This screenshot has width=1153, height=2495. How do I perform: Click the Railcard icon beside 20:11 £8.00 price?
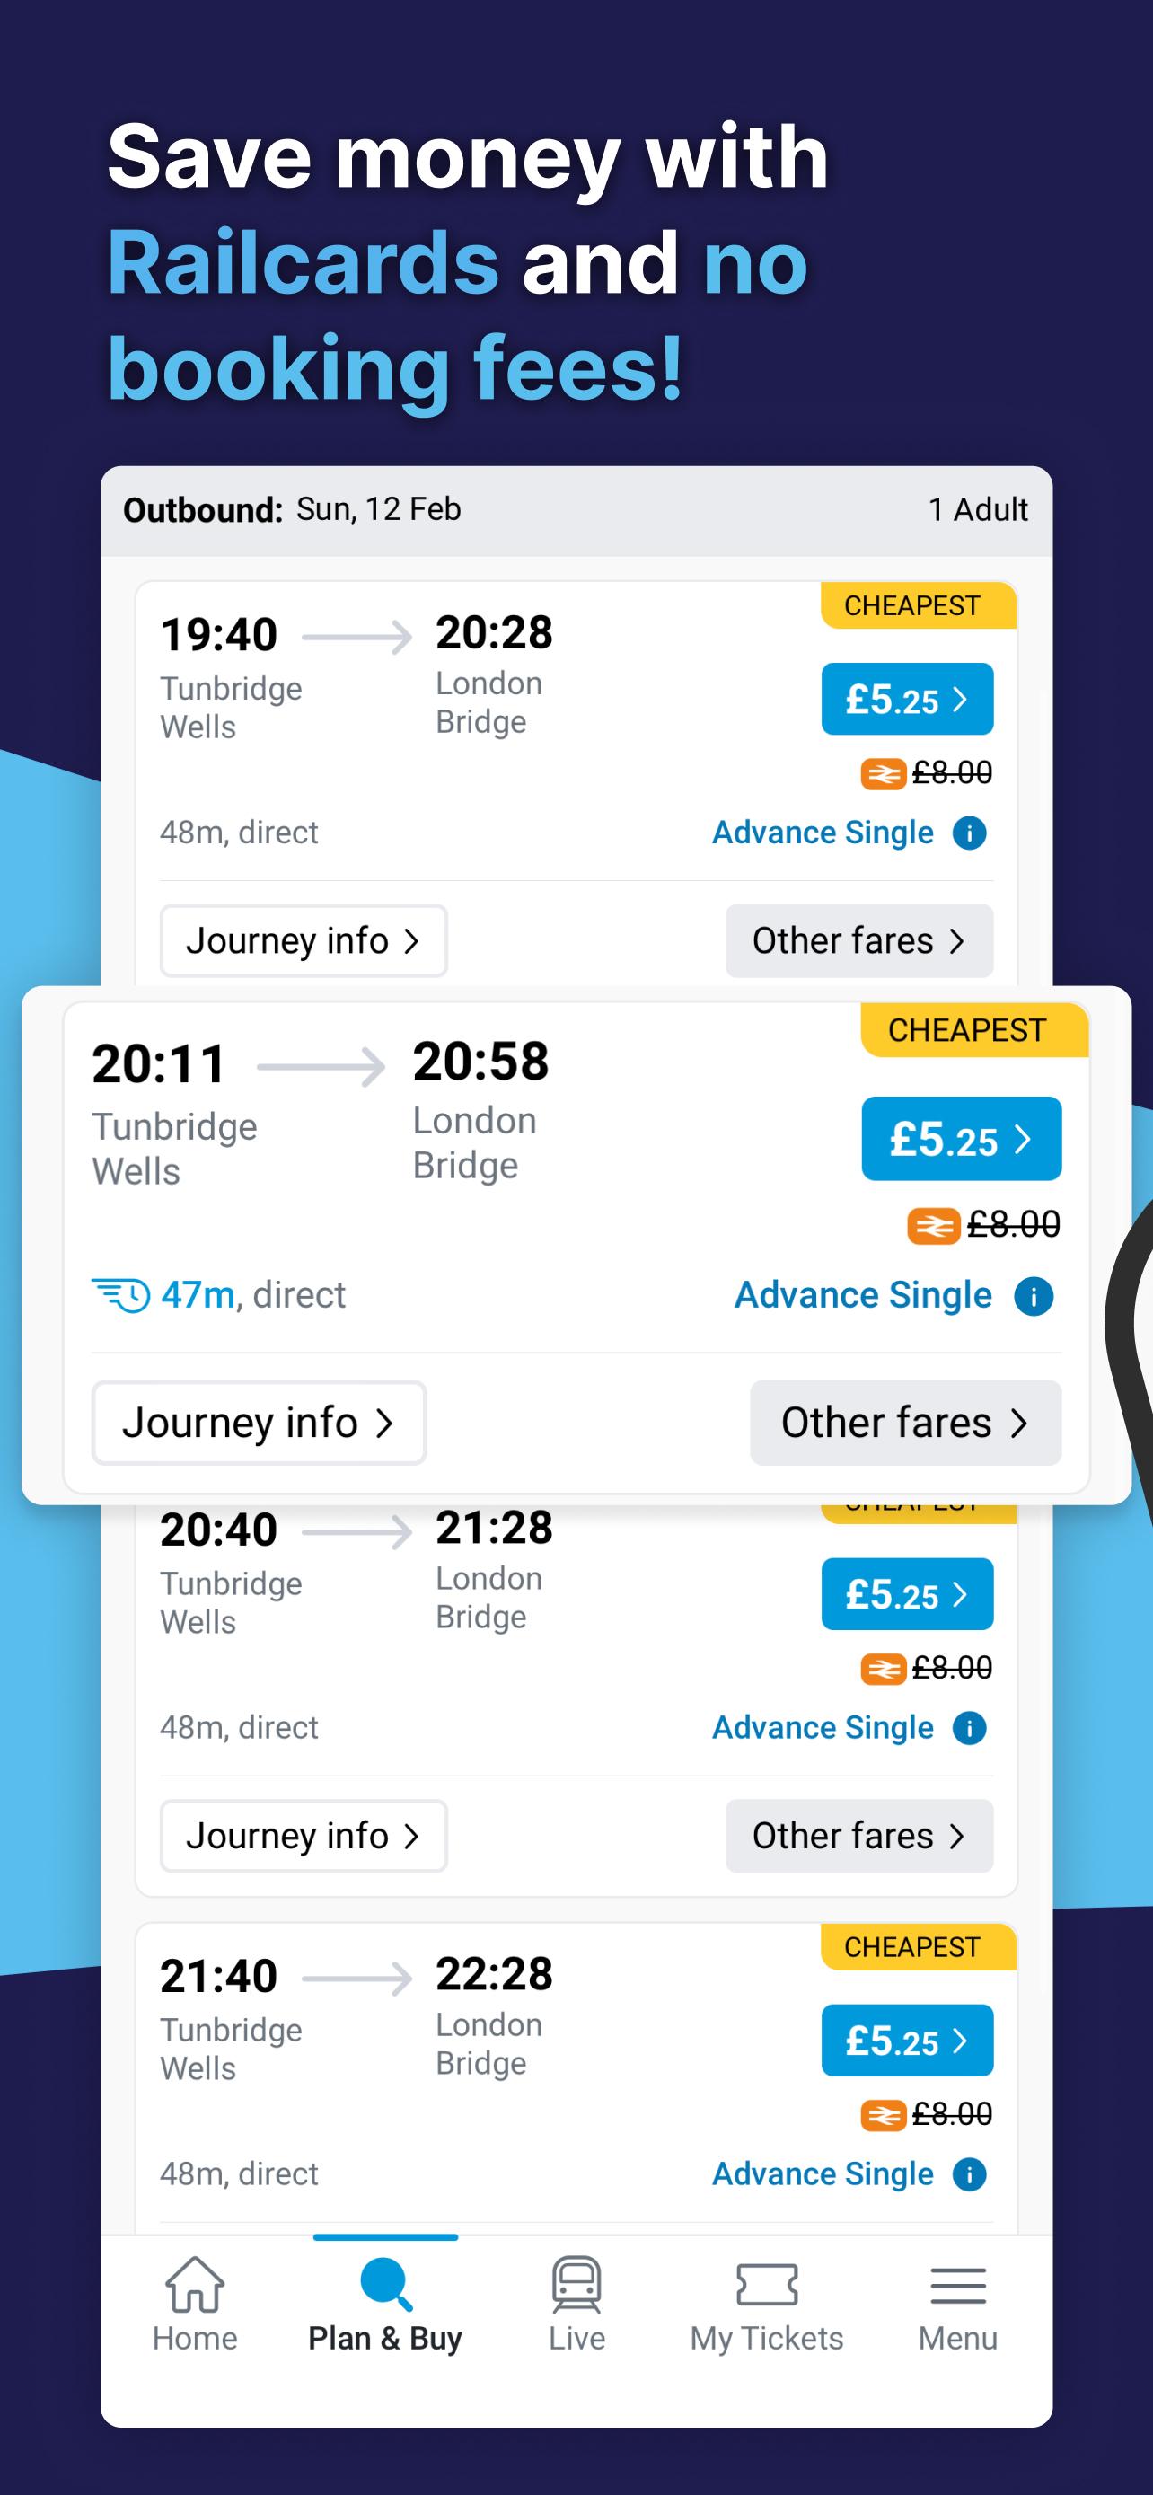coord(932,1226)
